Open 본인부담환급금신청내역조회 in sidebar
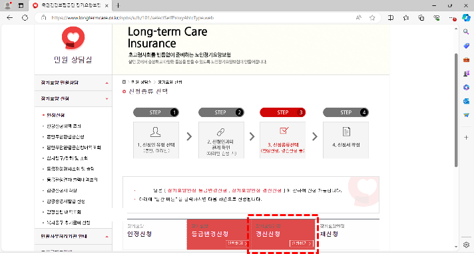Screen dimensions: 474x254 tap(74, 148)
